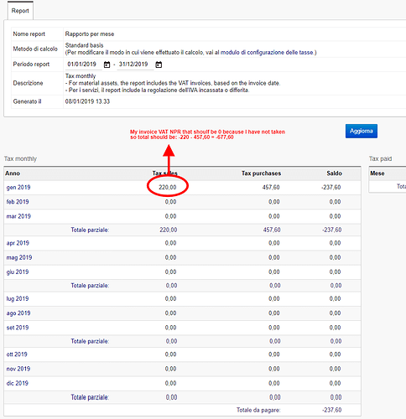Open the ott 2019 month link

click(17, 354)
